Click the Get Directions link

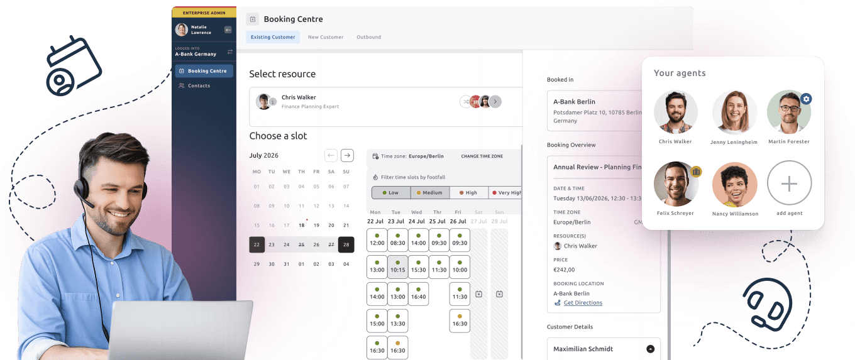[583, 303]
